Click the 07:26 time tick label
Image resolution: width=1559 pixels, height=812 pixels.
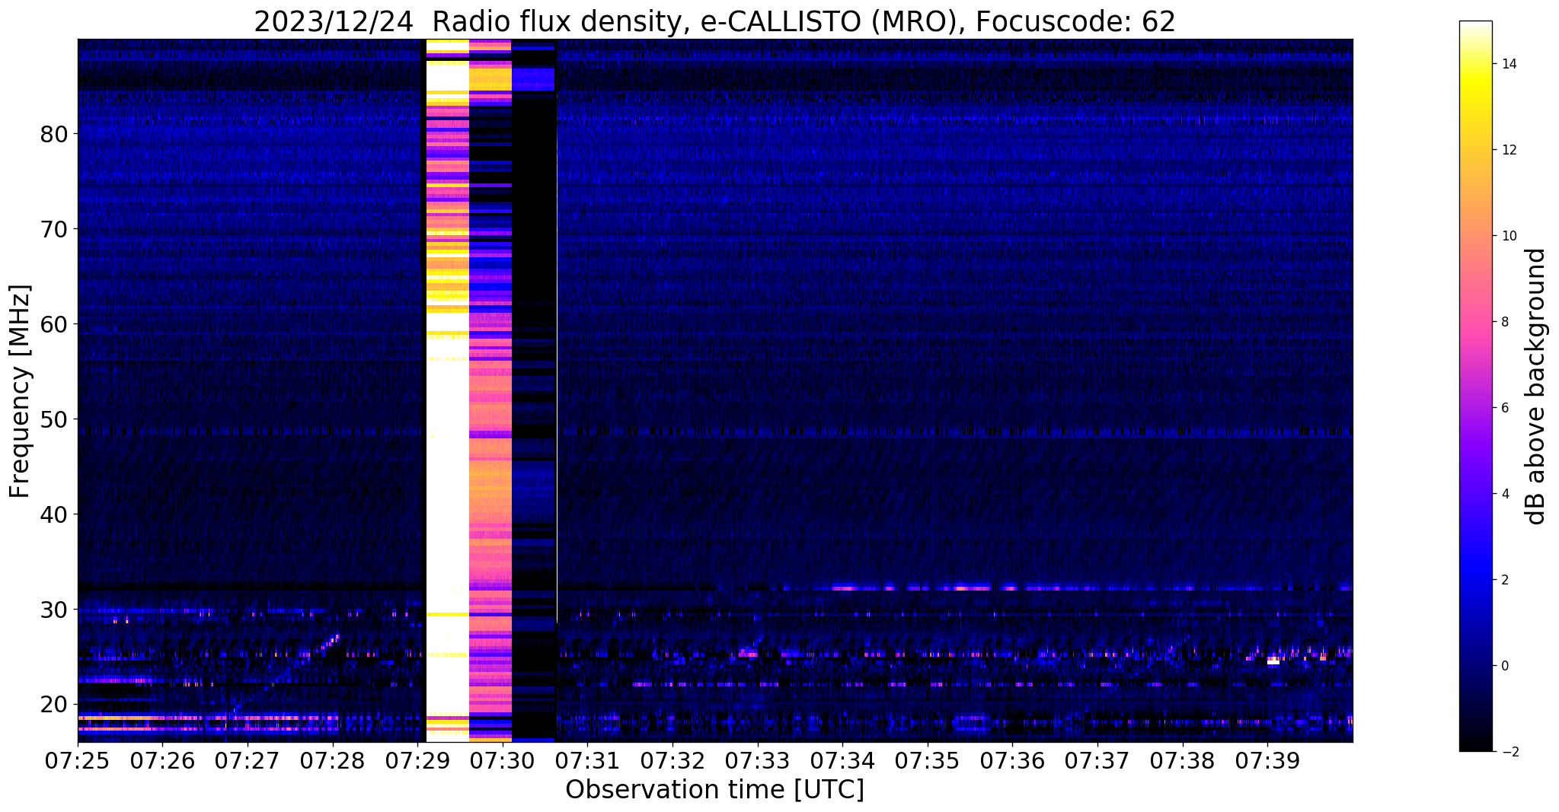point(163,760)
